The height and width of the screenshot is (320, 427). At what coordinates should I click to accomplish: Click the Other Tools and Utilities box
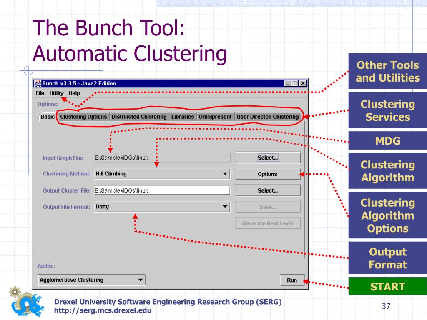click(x=388, y=71)
